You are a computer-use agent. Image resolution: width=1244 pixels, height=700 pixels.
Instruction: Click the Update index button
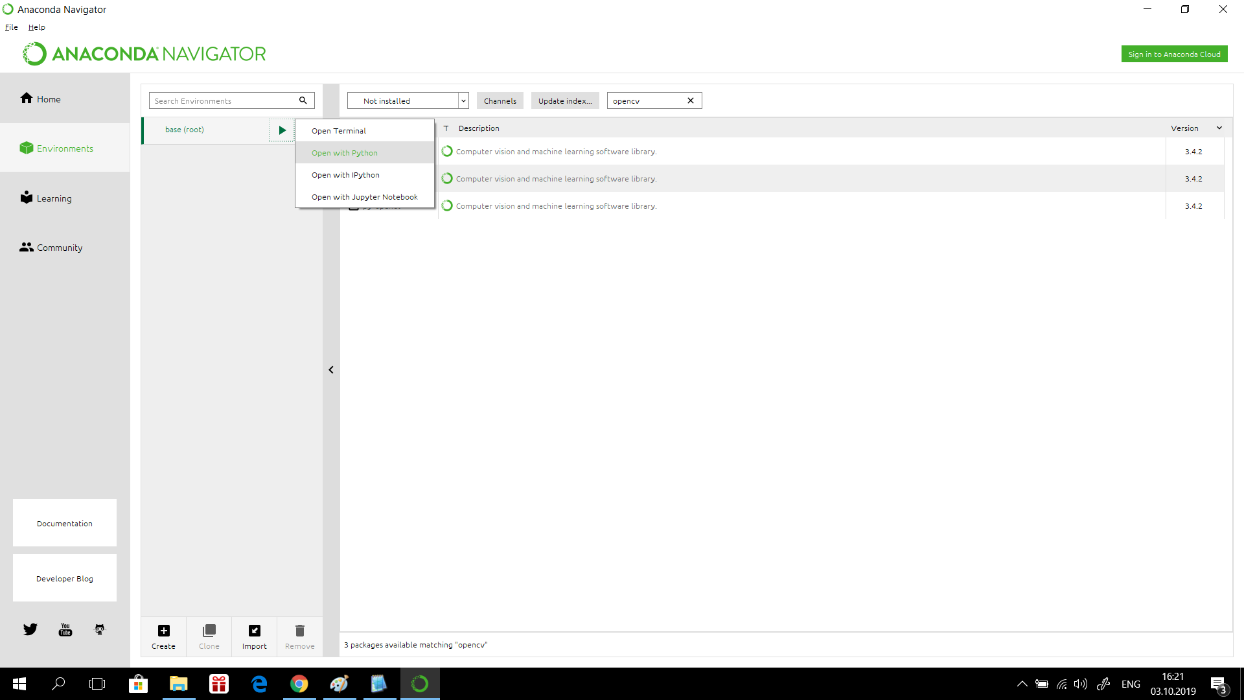[x=565, y=100]
